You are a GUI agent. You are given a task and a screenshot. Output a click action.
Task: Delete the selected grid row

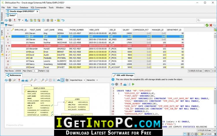click(39, 20)
